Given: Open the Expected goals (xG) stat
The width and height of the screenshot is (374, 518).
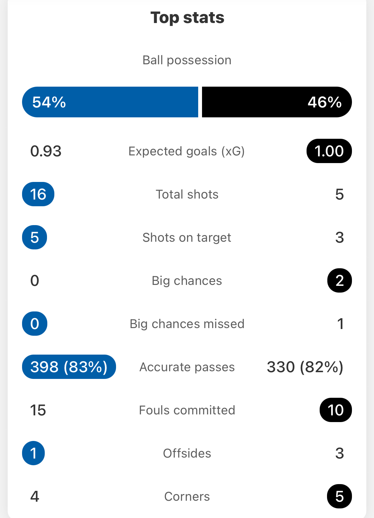Looking at the screenshot, I should [x=187, y=151].
